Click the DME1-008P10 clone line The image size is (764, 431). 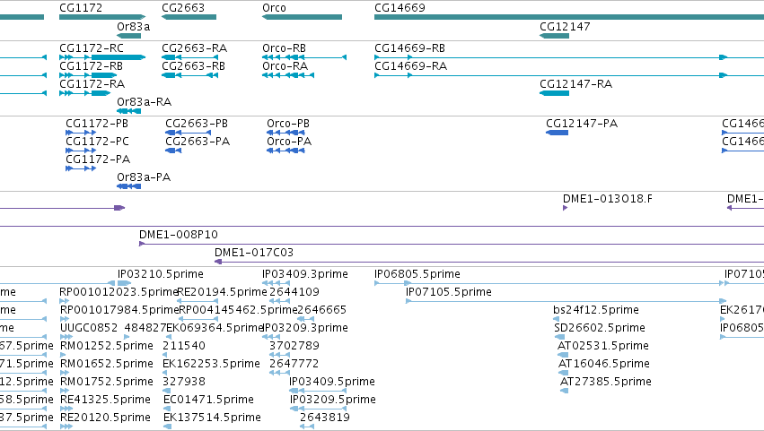(x=452, y=244)
